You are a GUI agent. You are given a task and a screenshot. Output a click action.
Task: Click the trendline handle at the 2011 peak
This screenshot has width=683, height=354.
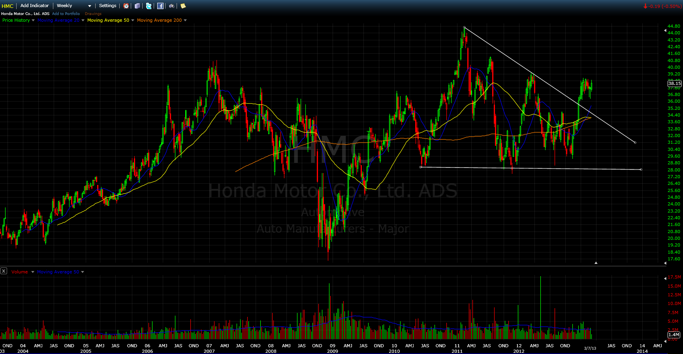coord(465,27)
